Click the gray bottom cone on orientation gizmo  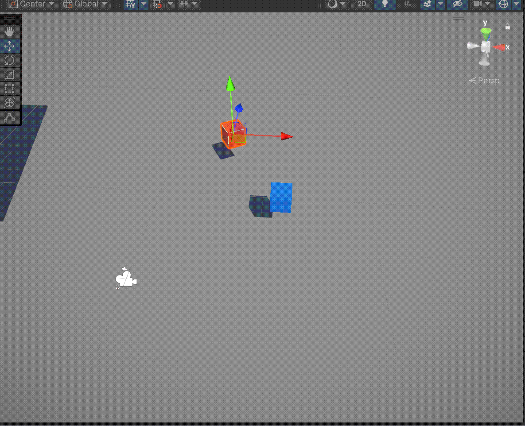[484, 60]
